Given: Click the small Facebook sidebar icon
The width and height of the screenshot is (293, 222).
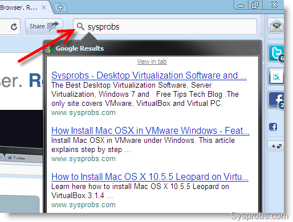Looking at the screenshot, I should (273, 127).
